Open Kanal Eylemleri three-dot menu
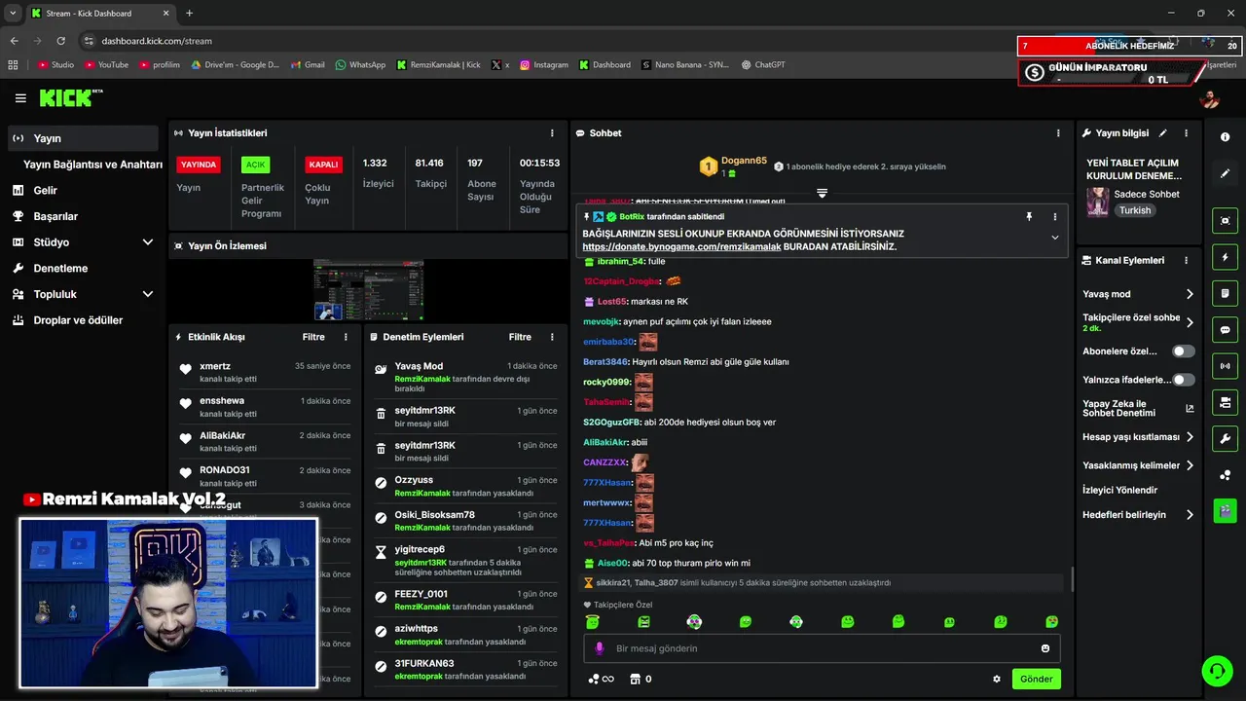The height and width of the screenshot is (701, 1246). tap(1186, 261)
